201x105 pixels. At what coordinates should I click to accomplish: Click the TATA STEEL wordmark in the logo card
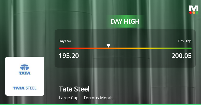pos(25,88)
